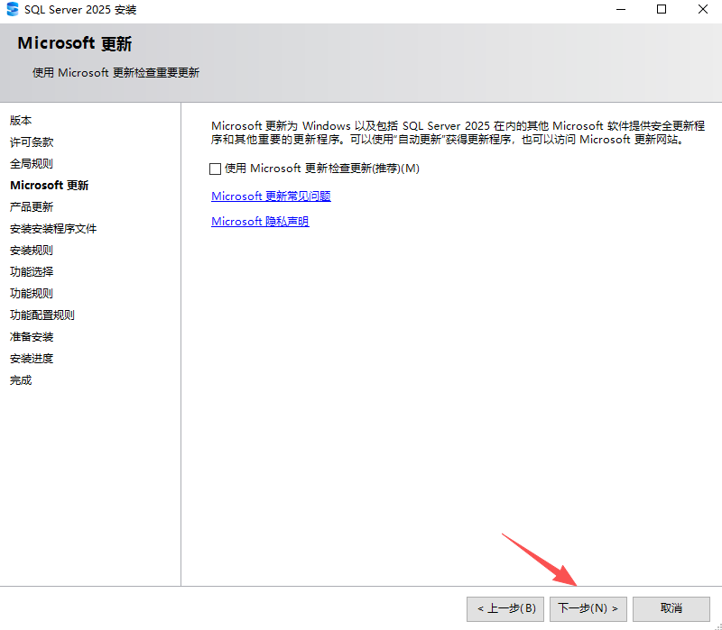Image resolution: width=722 pixels, height=630 pixels.
Task: Select the 安装进度 step
Action: coord(29,358)
